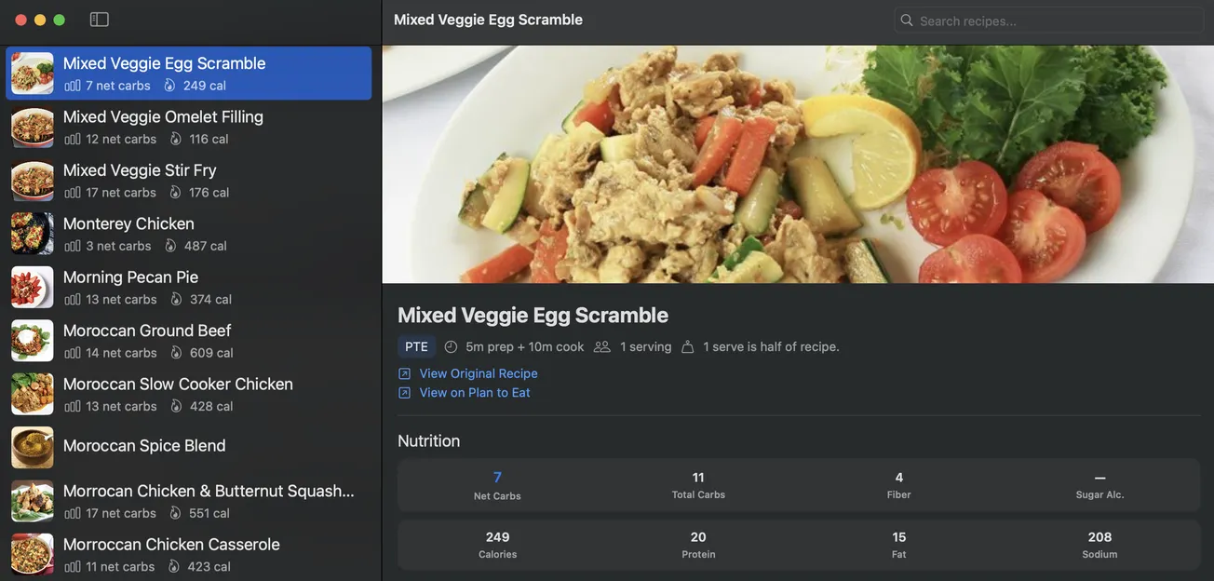This screenshot has height=581, width=1214.
Task: Open the View on Plan to Eat link
Action: point(474,392)
